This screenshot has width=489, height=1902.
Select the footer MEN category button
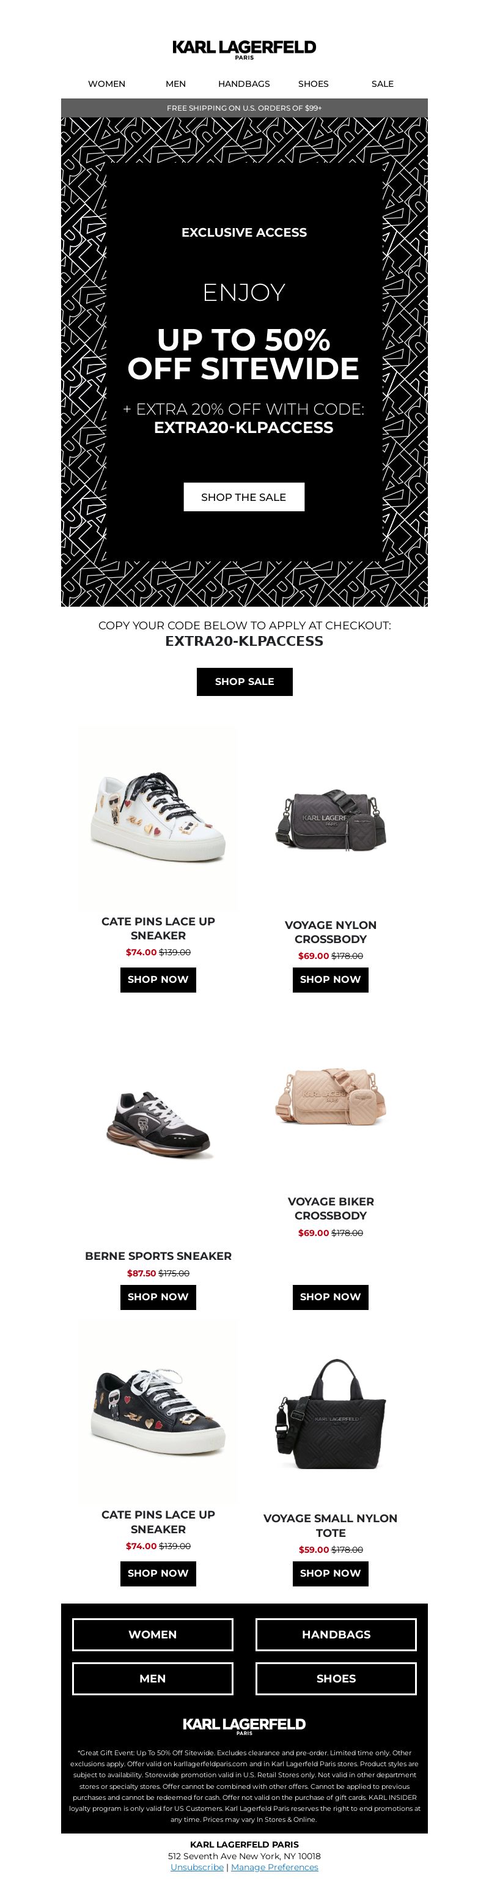pos(153,1678)
